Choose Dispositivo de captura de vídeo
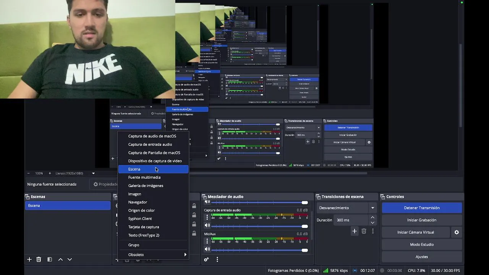 point(153,161)
